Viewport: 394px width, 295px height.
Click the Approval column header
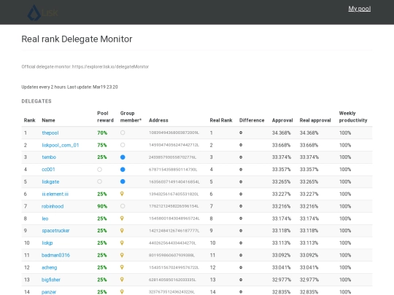coord(282,120)
